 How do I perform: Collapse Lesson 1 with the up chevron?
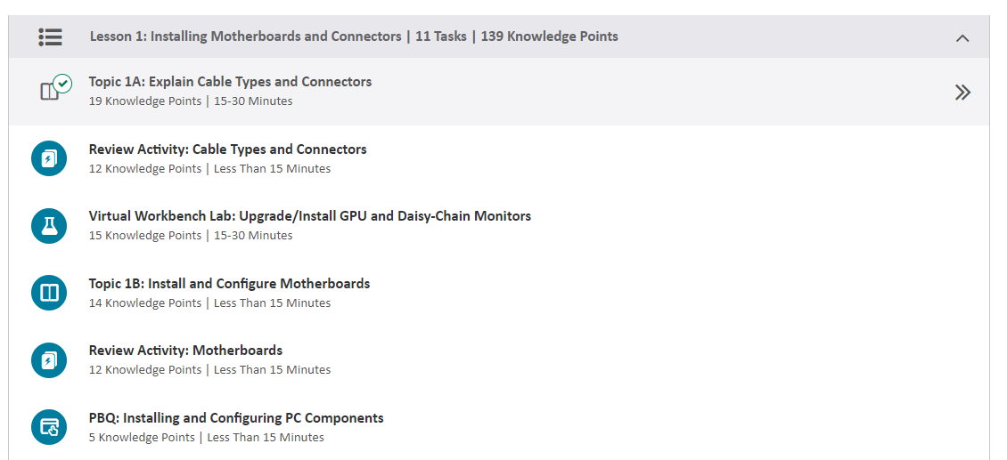(962, 38)
